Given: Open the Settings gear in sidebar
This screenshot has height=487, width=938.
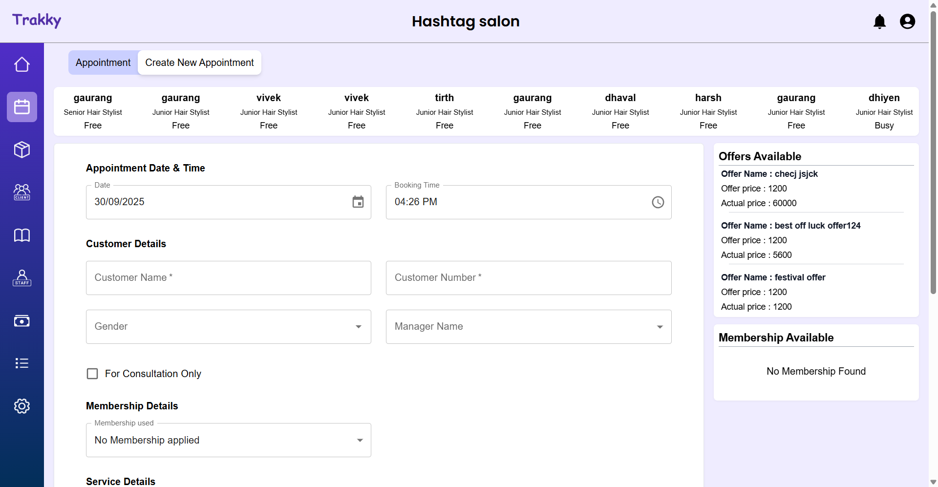Looking at the screenshot, I should [22, 406].
